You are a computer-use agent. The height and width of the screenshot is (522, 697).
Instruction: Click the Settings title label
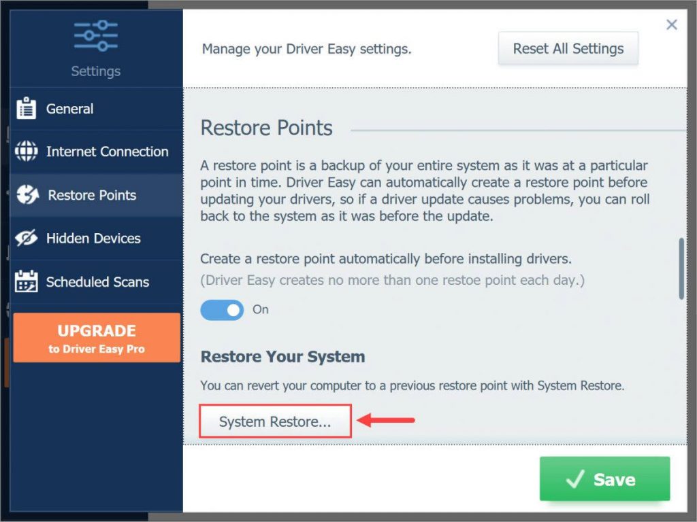coord(96,71)
